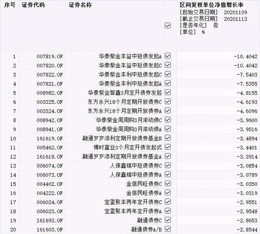Select security code 006074.OF
This screenshot has height=234, width=260.
[x=50, y=166]
